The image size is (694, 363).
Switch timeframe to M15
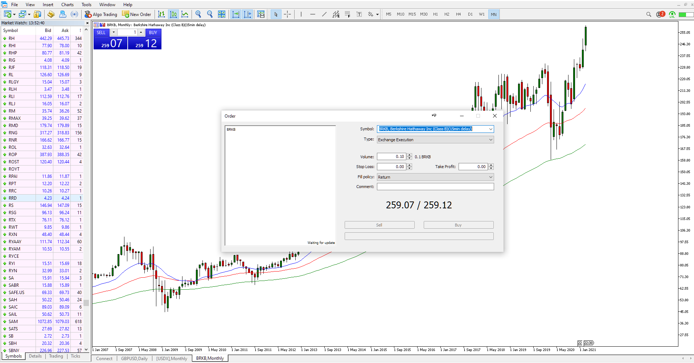[412, 14]
